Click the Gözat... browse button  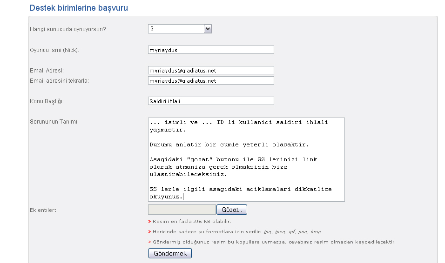tap(232, 210)
